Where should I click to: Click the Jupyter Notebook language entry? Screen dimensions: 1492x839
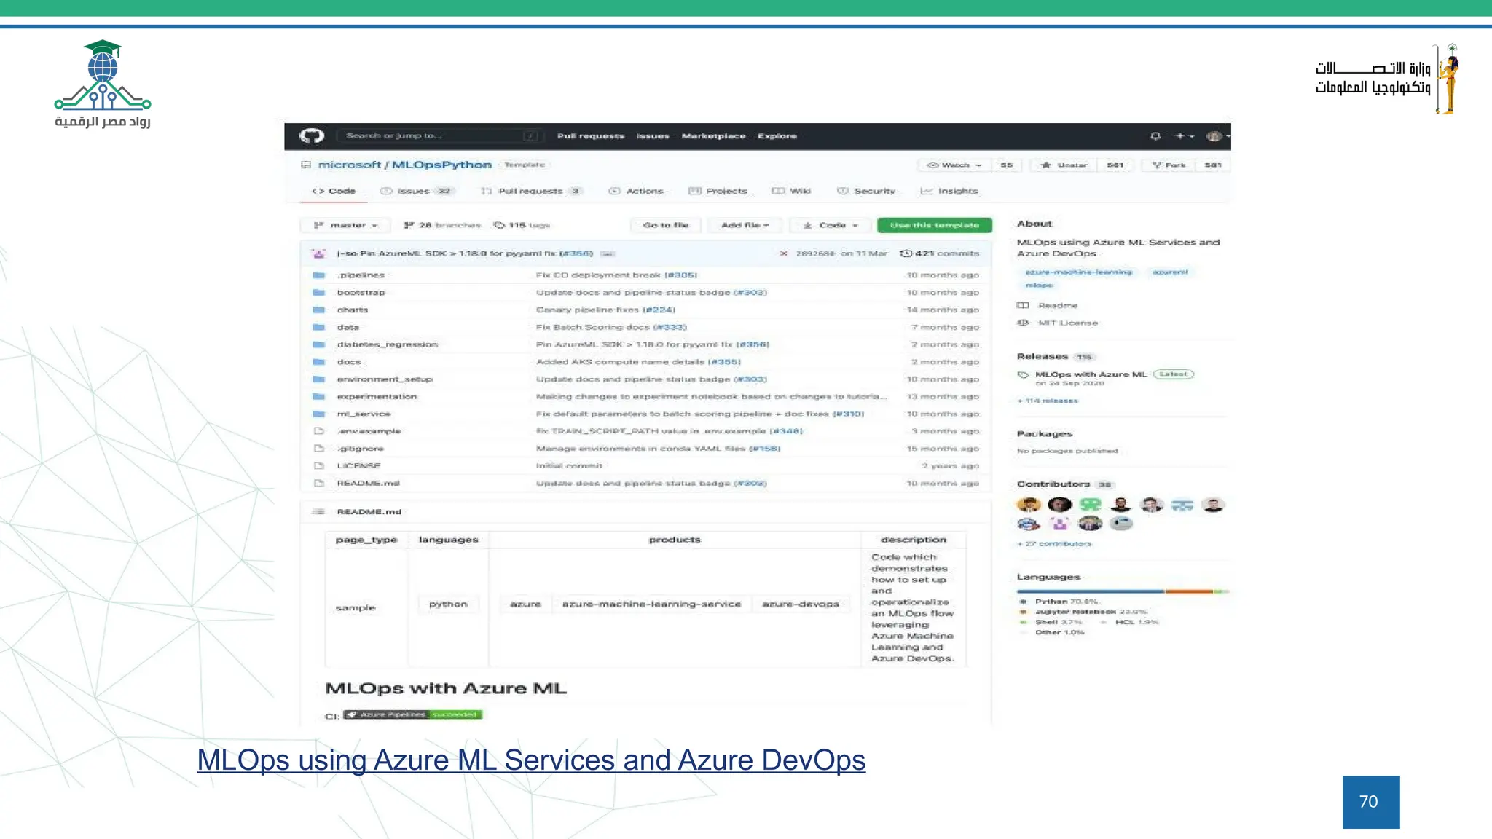(x=1084, y=612)
